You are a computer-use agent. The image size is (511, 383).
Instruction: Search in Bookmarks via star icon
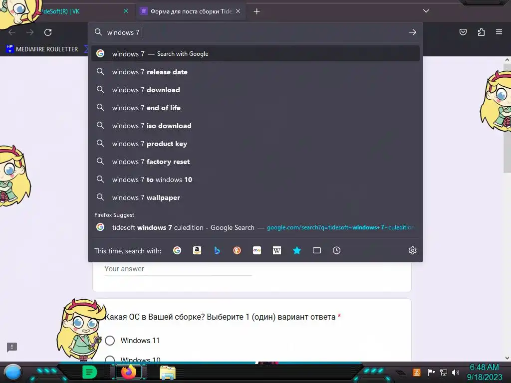[x=297, y=250]
